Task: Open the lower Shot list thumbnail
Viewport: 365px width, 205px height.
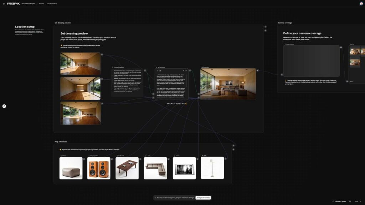Action: [355, 62]
